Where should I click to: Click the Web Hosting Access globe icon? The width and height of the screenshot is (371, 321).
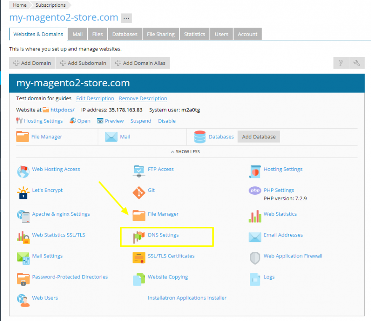click(23, 172)
